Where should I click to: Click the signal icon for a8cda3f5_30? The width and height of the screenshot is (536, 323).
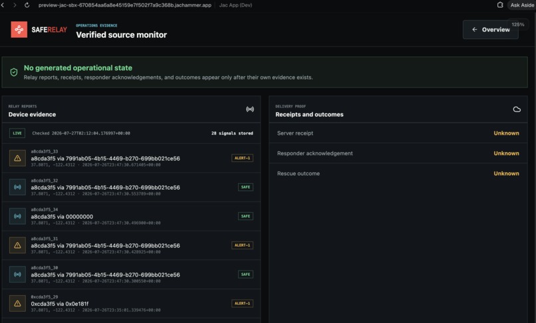click(17, 274)
